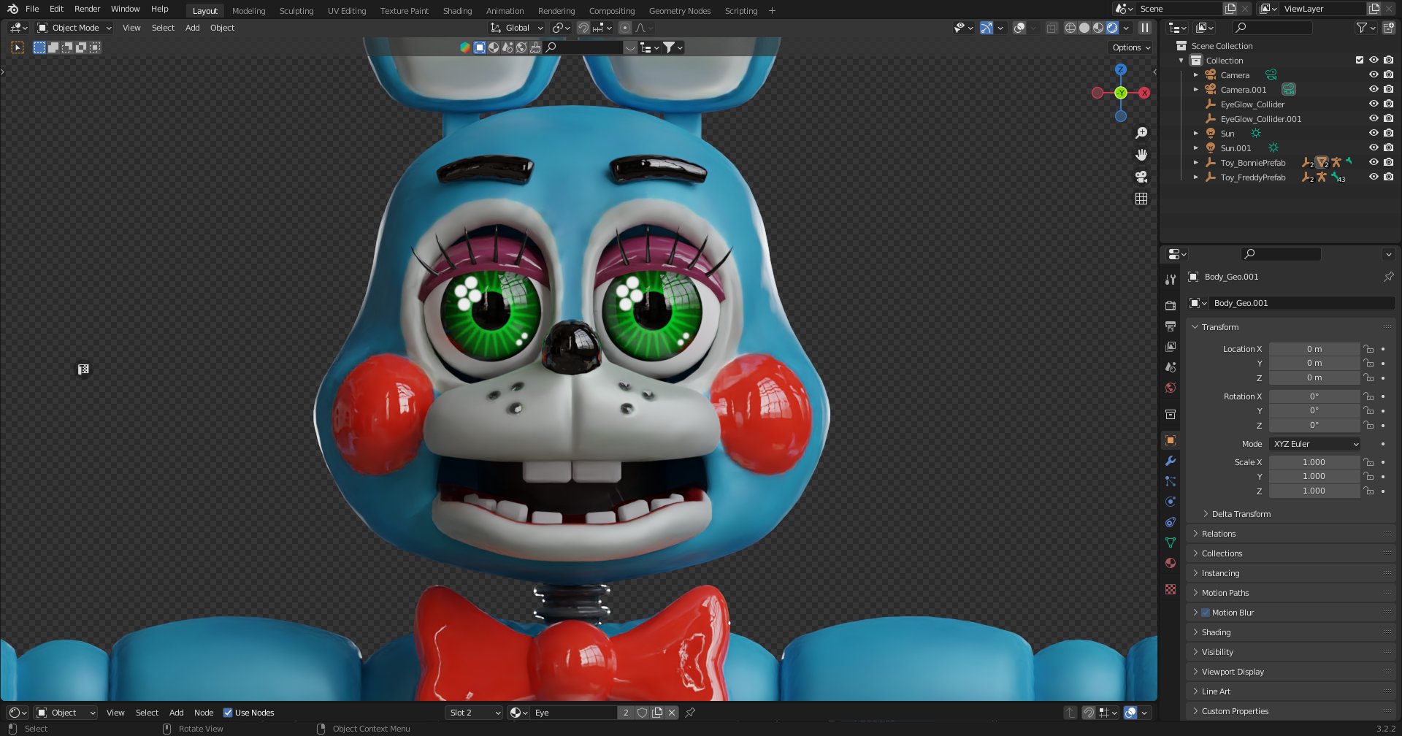The image size is (1402, 736).
Task: Open the Render properties tab
Action: tap(1171, 306)
